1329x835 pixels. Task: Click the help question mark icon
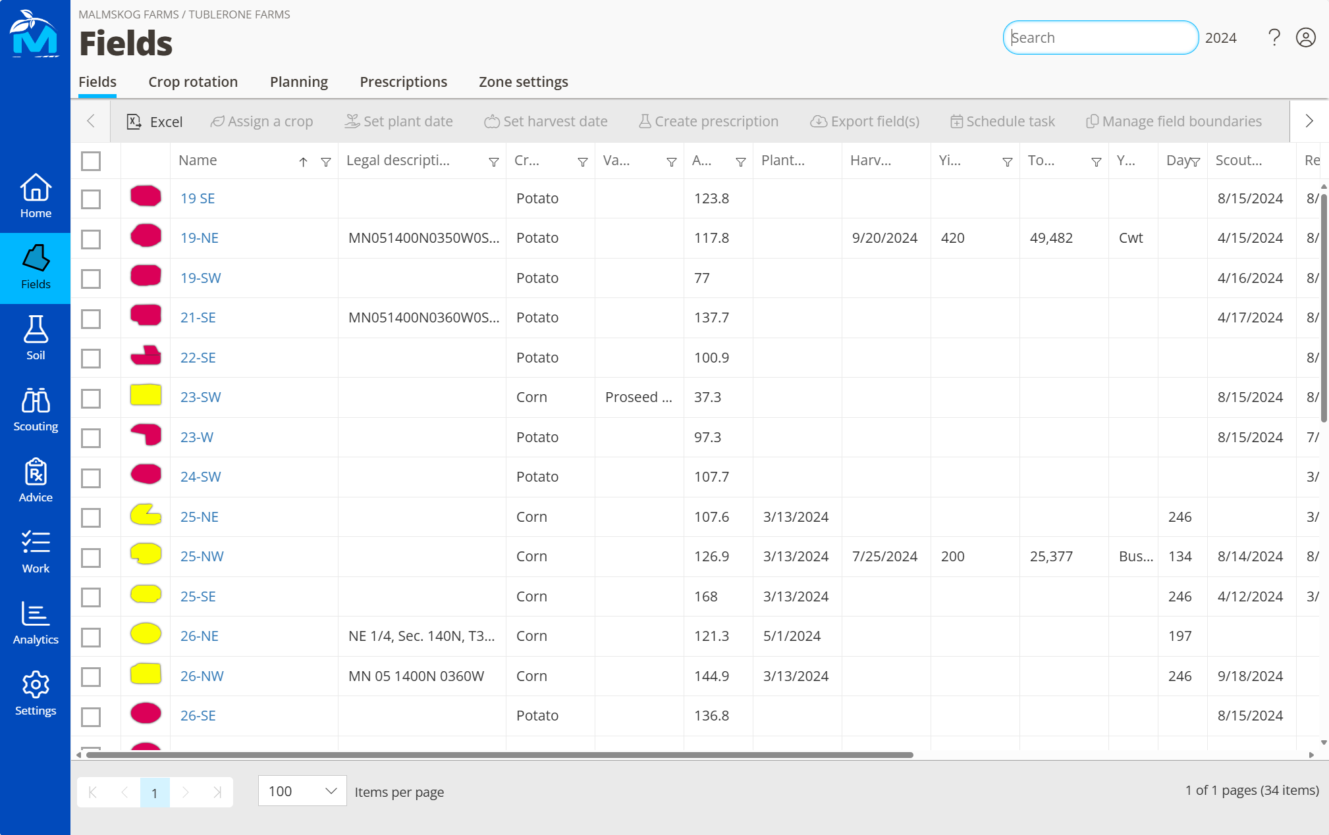point(1274,38)
